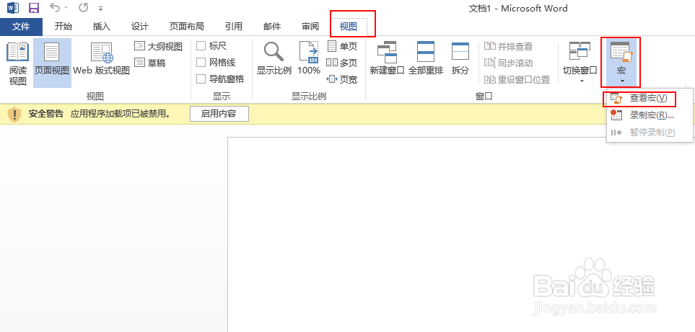Open the 宏 macros dropdown
695x332 pixels.
[621, 63]
